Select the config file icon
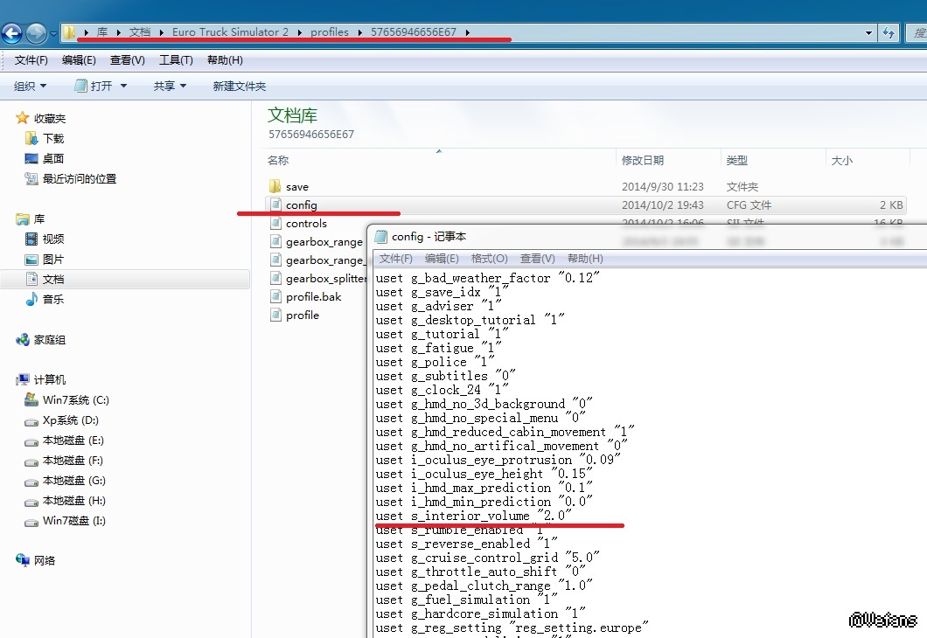This screenshot has width=927, height=638. 275,205
